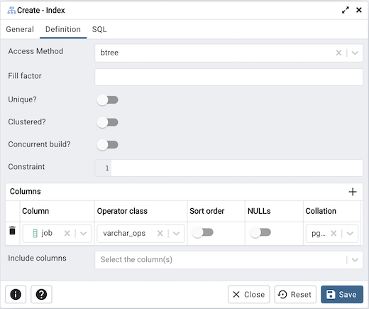
Task: Select the Definition tab
Action: pos(63,29)
